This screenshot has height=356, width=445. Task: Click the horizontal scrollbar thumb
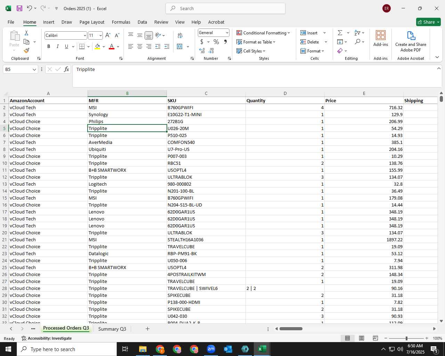pos(291,329)
